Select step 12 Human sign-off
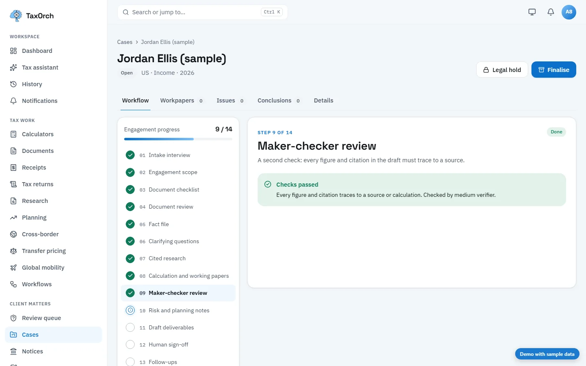The height and width of the screenshot is (366, 586). pos(178,344)
